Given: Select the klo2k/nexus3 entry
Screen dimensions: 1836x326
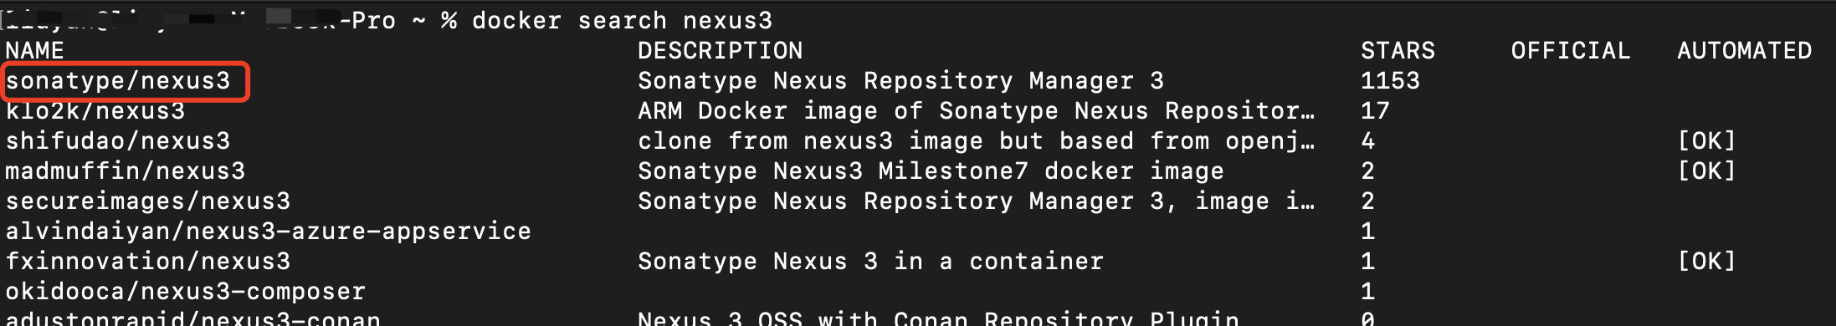Looking at the screenshot, I should point(95,111).
